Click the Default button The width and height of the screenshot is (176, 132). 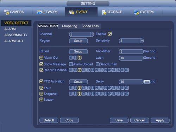pos(49,120)
